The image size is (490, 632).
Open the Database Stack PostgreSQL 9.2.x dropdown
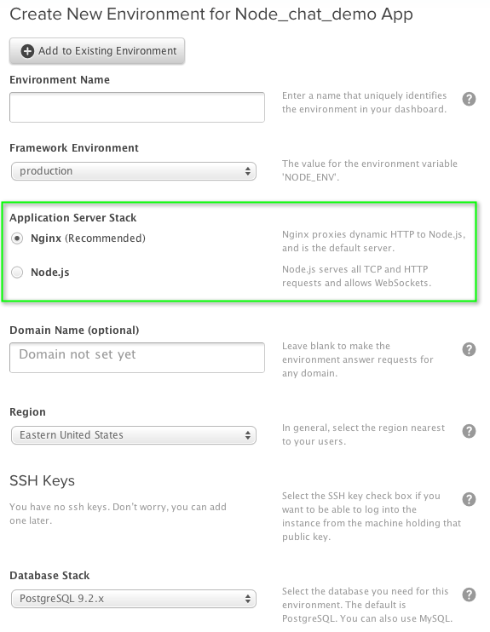134,599
